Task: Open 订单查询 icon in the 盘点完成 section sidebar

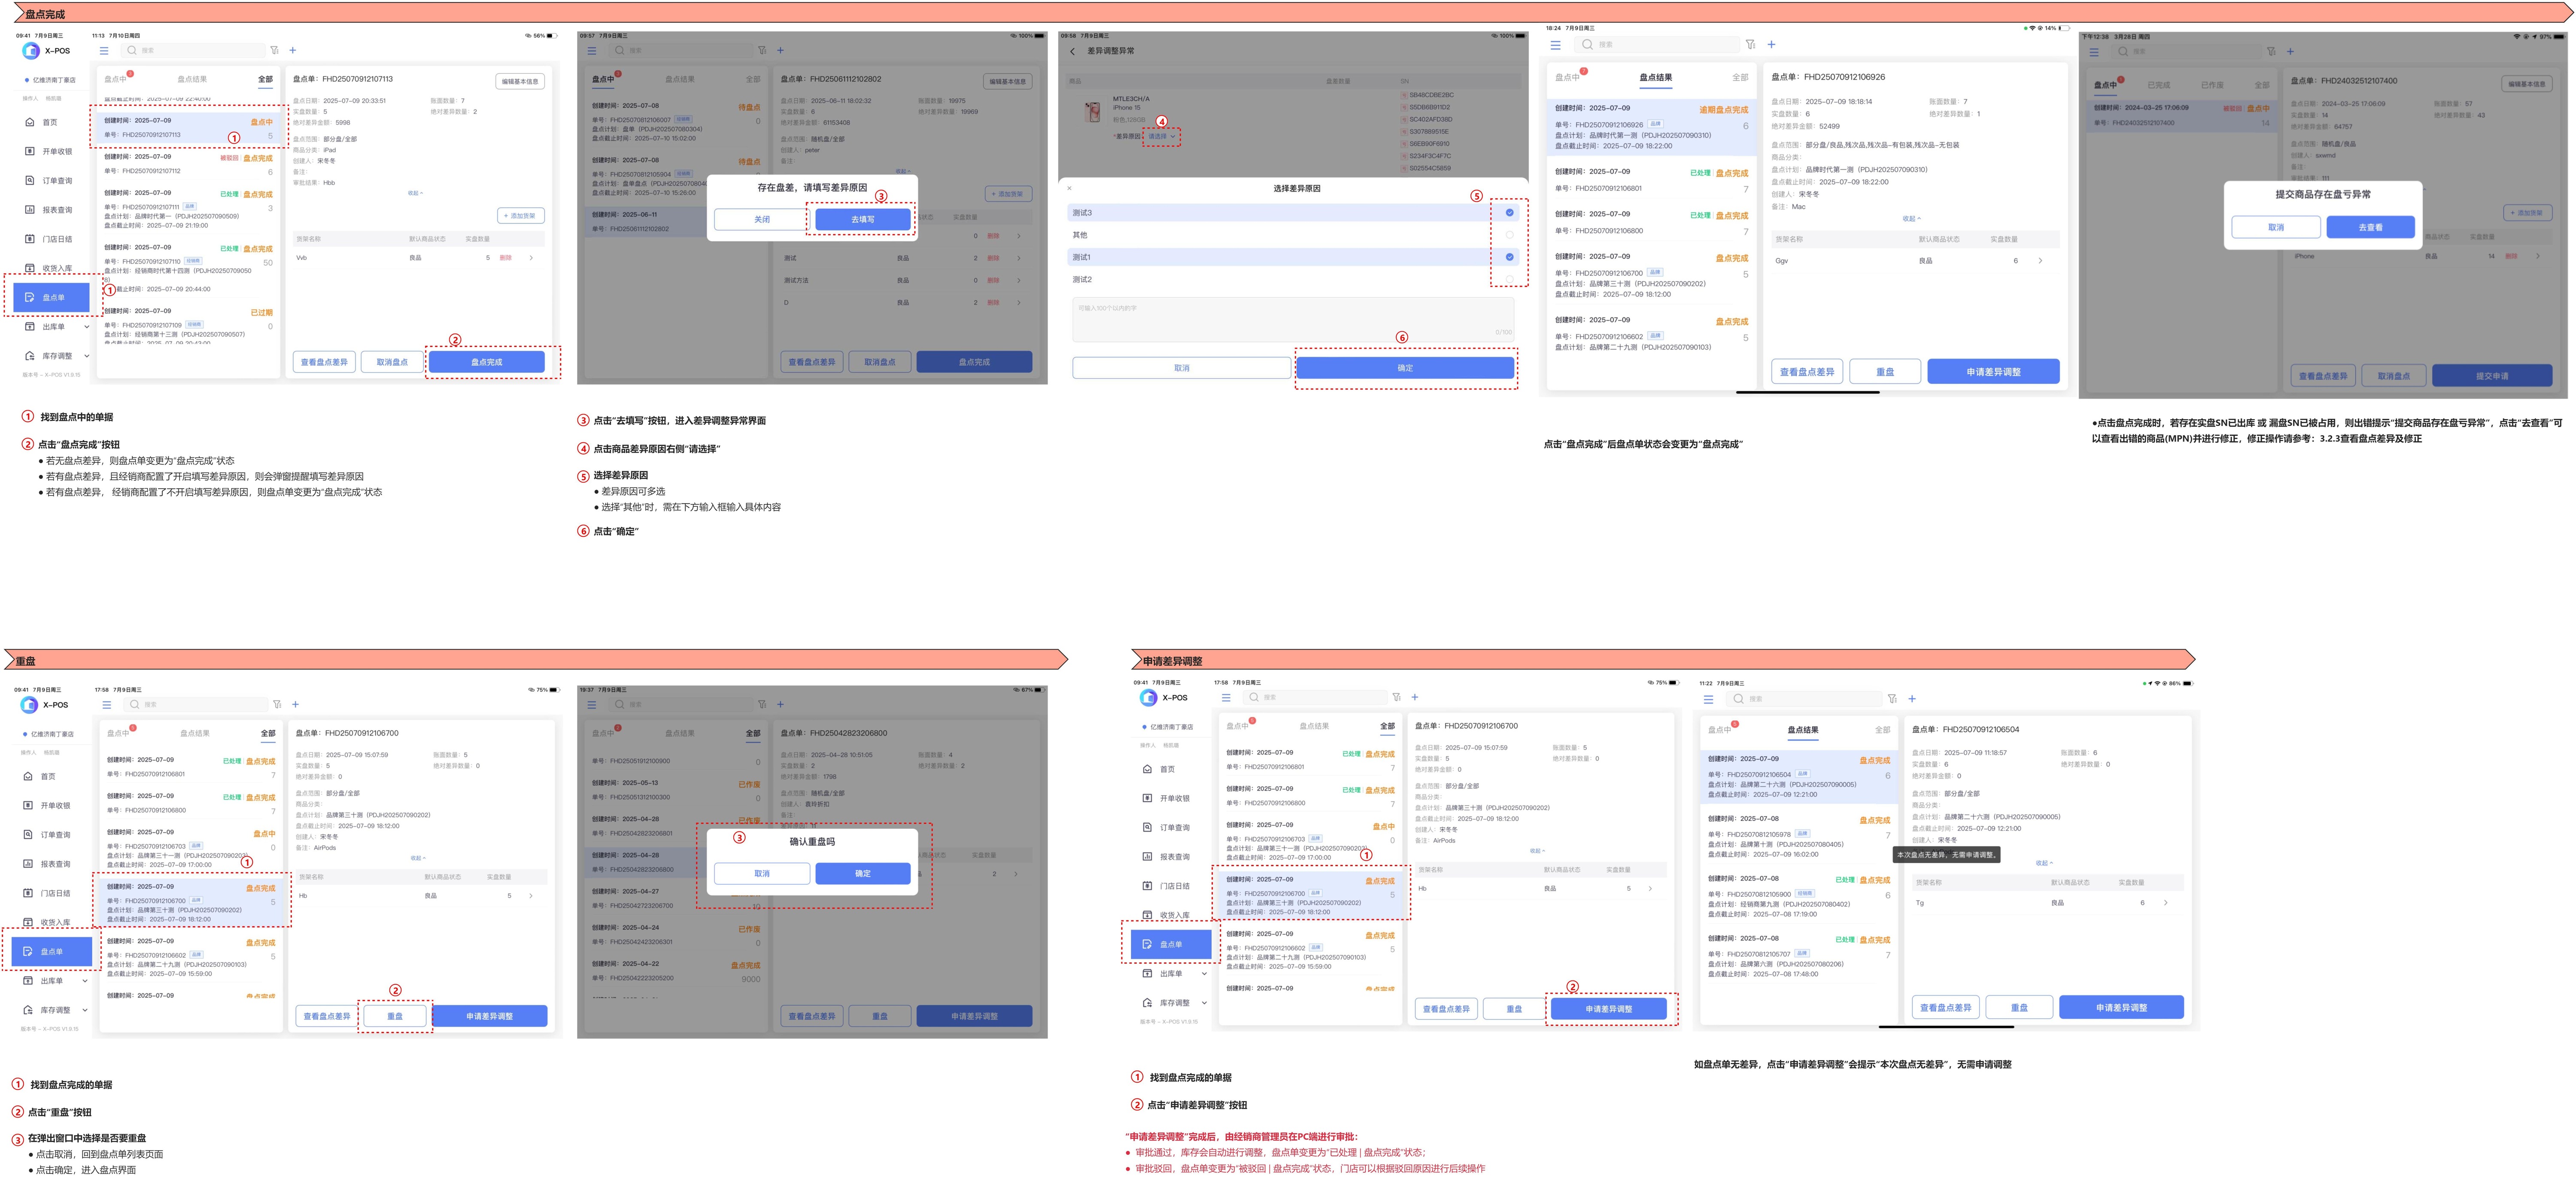Action: tap(30, 181)
